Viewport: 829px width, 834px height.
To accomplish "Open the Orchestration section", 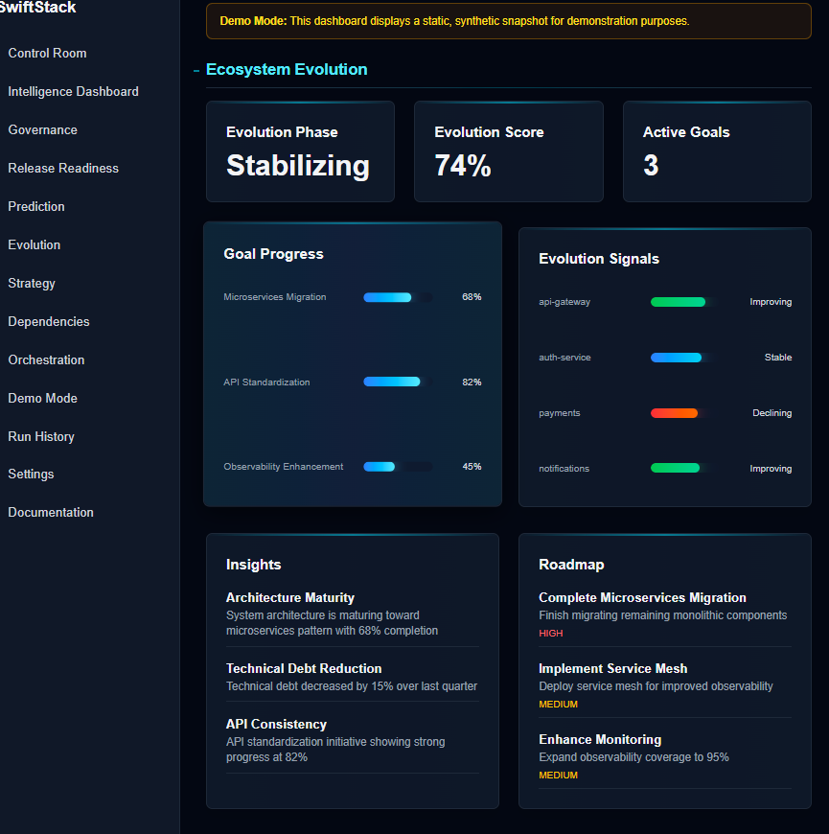I will coord(45,359).
